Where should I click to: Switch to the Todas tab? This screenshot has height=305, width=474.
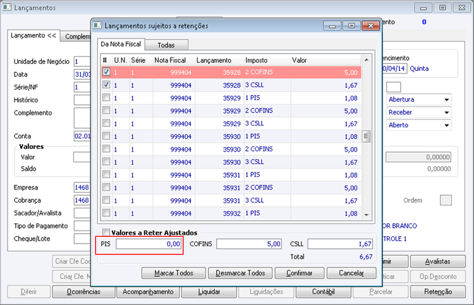[x=166, y=45]
